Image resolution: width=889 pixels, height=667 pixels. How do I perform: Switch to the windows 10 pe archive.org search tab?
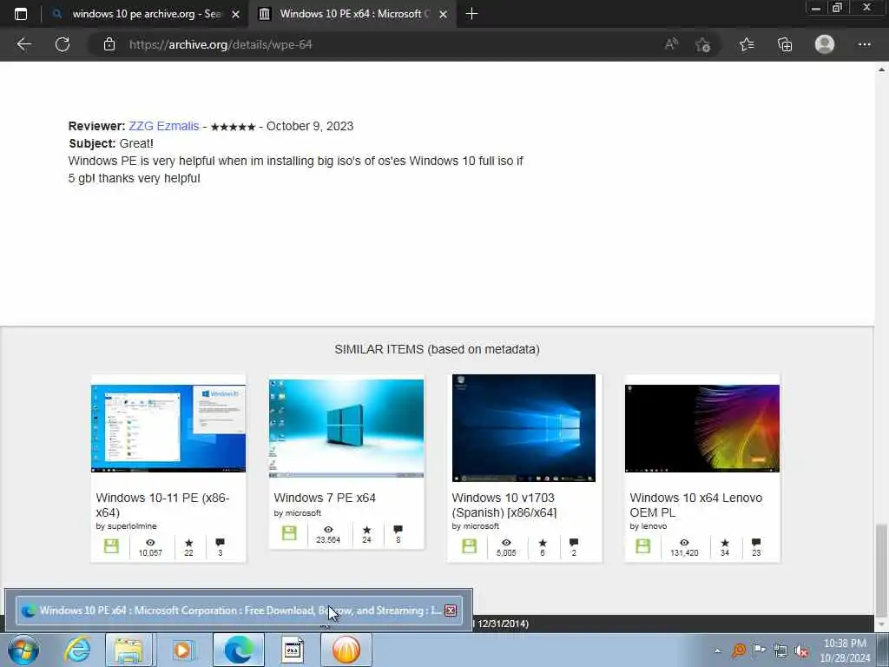click(145, 14)
